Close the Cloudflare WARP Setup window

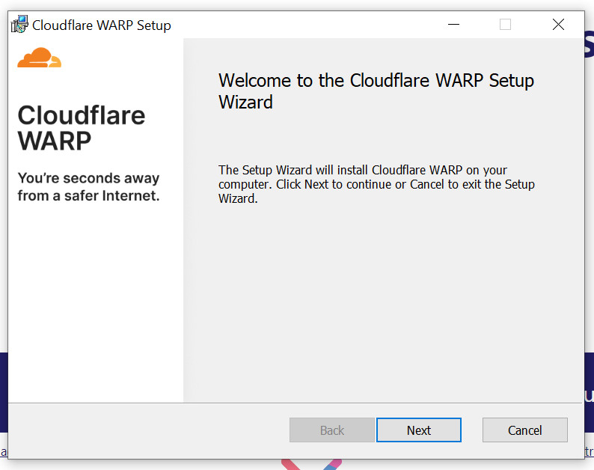[558, 25]
